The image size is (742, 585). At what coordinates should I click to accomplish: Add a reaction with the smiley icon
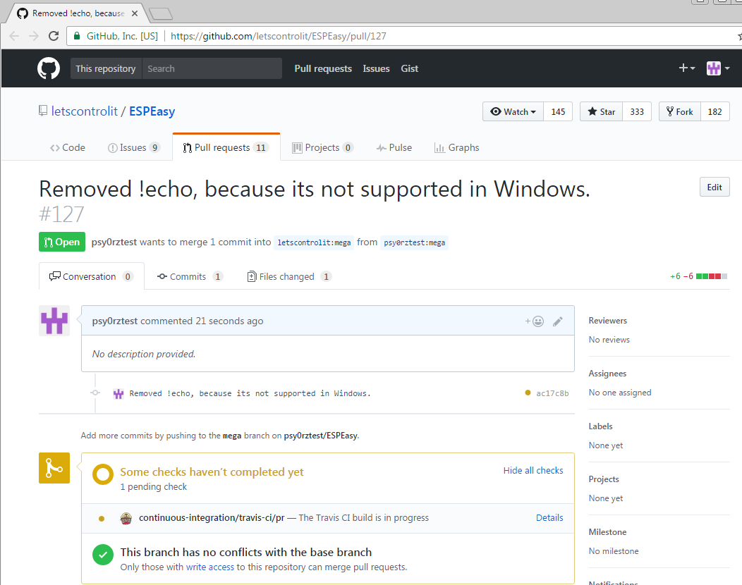click(x=534, y=321)
